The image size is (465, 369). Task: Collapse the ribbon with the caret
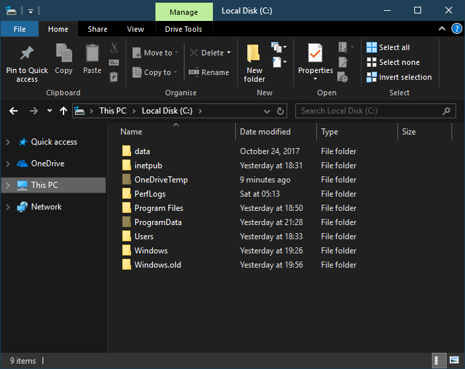(x=442, y=29)
